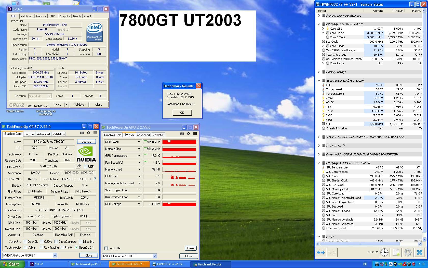
Task: Click the disconnected network tray icon
Action: click(x=382, y=264)
